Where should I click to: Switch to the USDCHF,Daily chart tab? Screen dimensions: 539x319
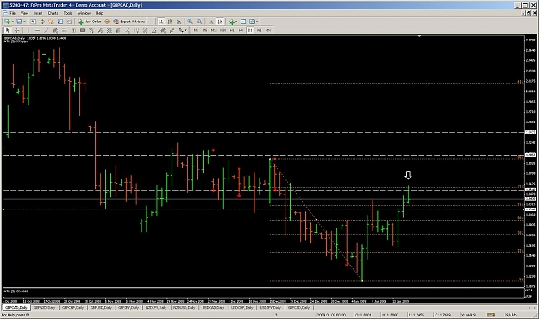[x=242, y=307]
